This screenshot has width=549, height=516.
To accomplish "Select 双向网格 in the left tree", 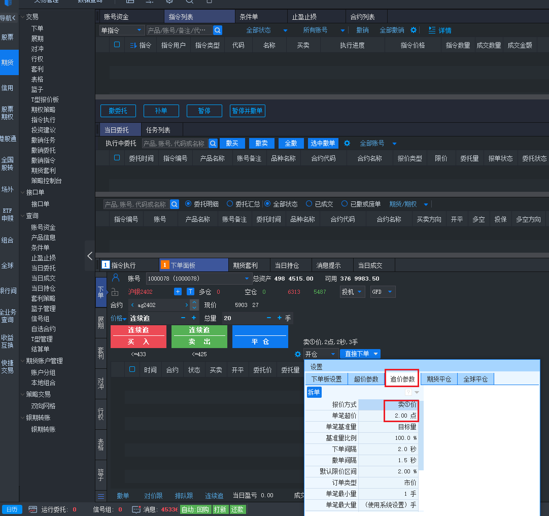I will point(43,406).
